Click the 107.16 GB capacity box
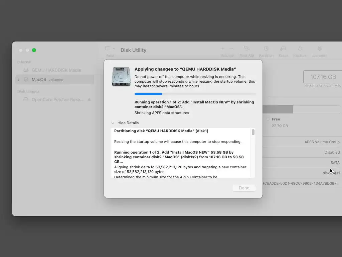The height and width of the screenshot is (257, 342). (x=323, y=77)
